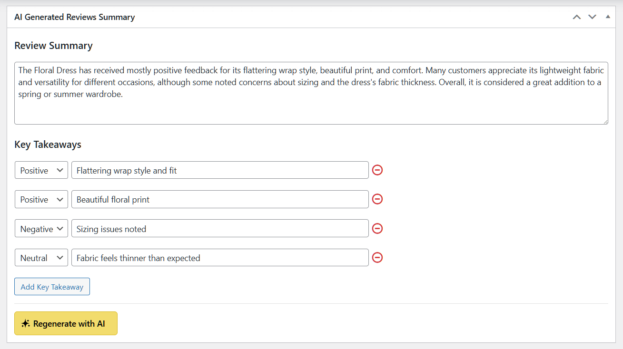Open sentiment dropdown for floral print takeaway
Image resolution: width=623 pixels, height=349 pixels.
click(x=41, y=199)
